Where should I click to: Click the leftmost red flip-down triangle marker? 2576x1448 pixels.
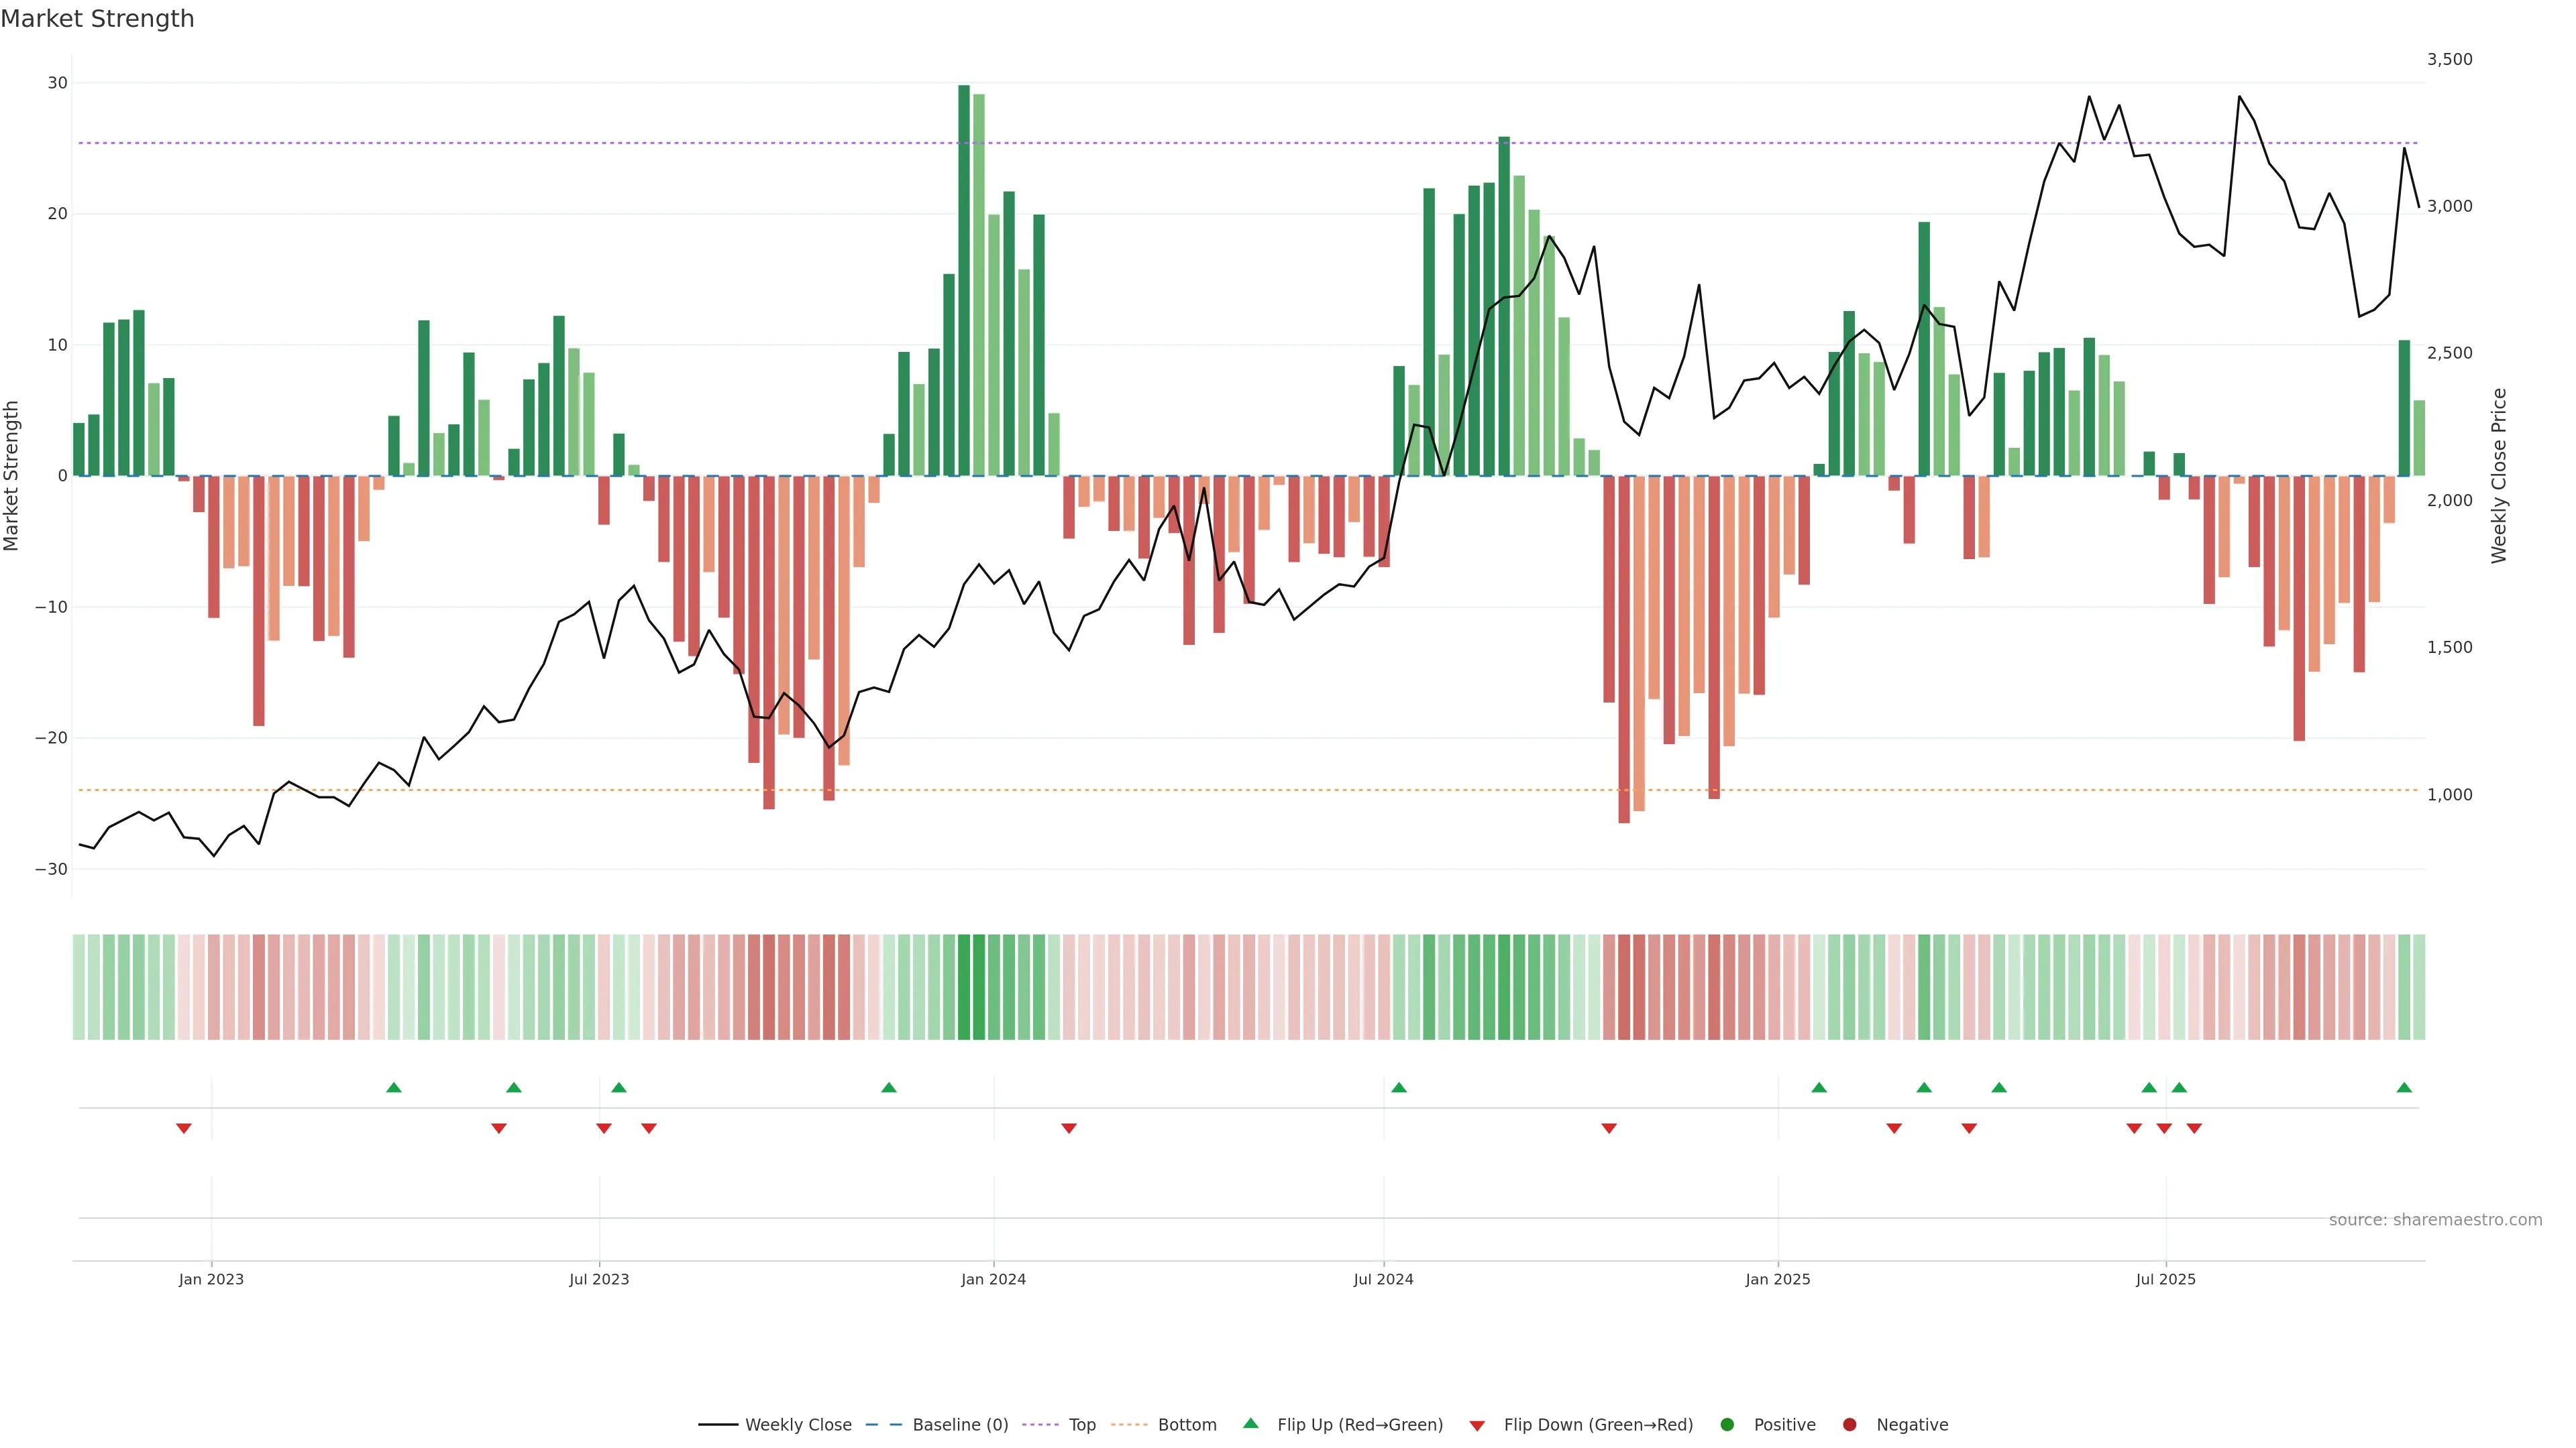184,1128
